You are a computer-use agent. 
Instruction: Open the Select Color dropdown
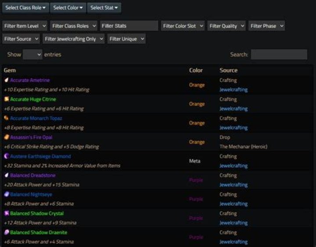68,7
